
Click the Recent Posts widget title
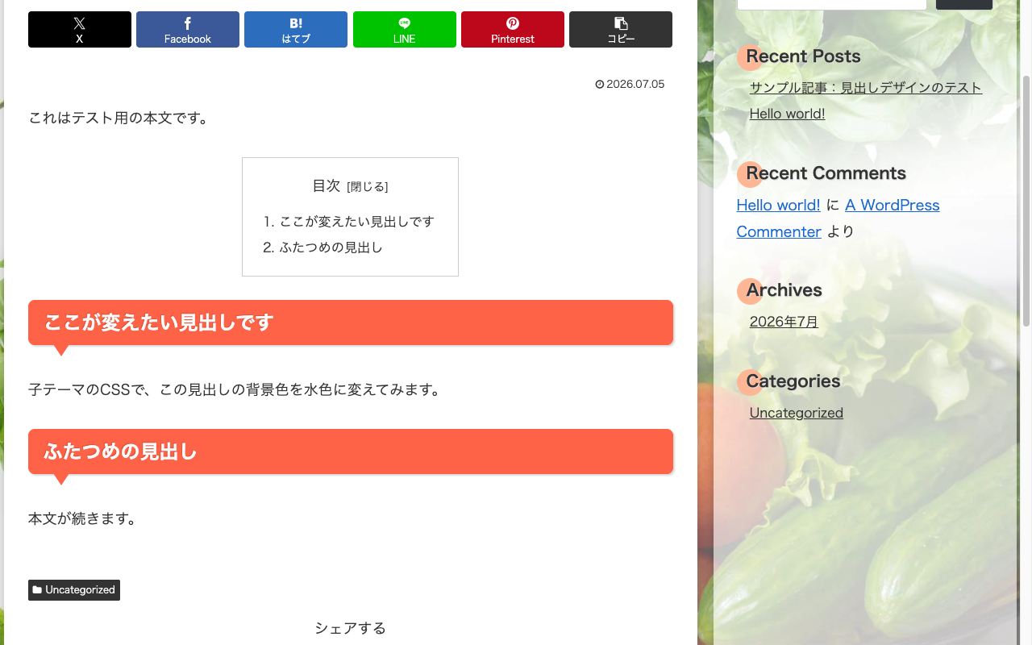803,56
